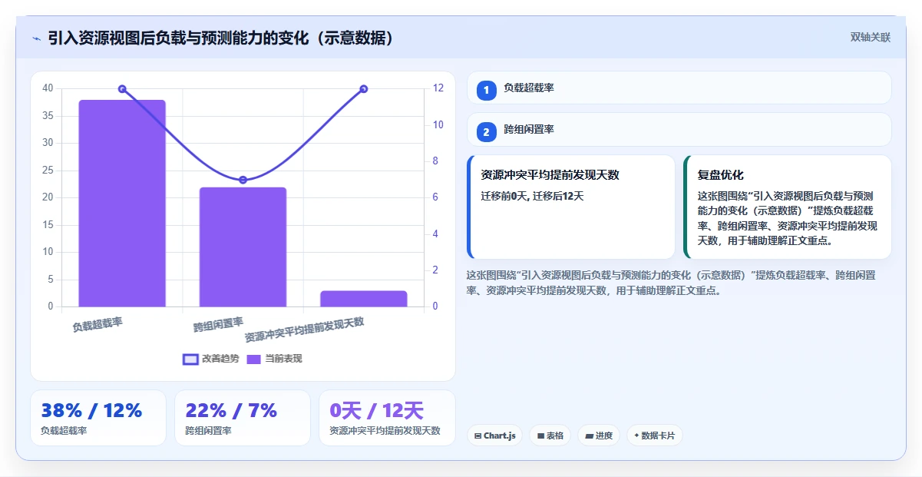Click the number 2 badge for 跨组闲置率
The image size is (922, 477).
click(x=486, y=131)
